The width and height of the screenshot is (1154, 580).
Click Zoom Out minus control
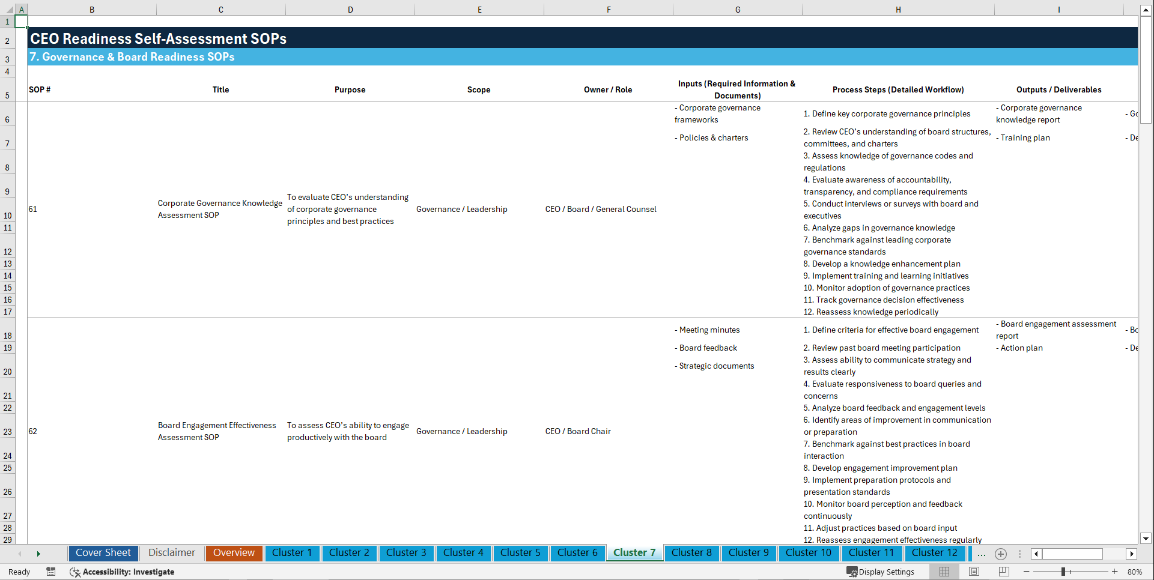click(x=1027, y=572)
